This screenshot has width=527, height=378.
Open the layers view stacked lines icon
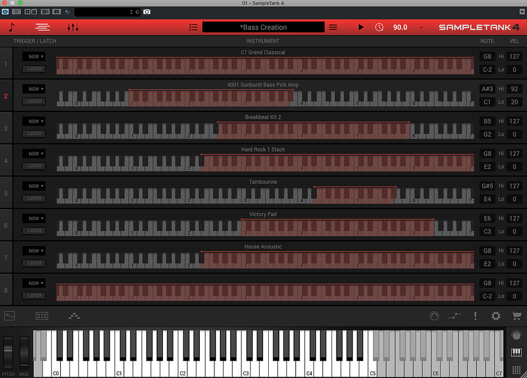pyautogui.click(x=42, y=27)
